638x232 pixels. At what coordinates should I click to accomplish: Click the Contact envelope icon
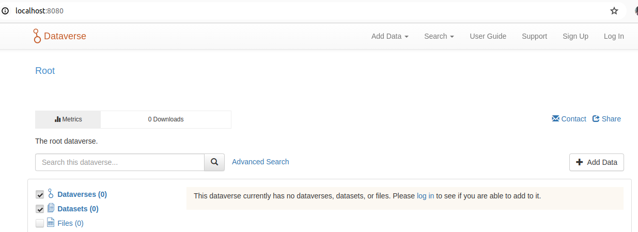pos(555,119)
